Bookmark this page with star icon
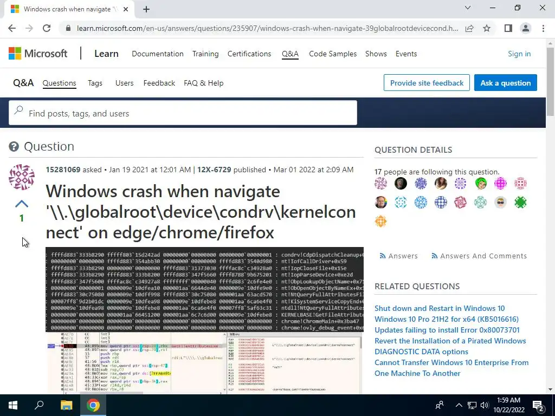The width and height of the screenshot is (555, 416). click(487, 28)
